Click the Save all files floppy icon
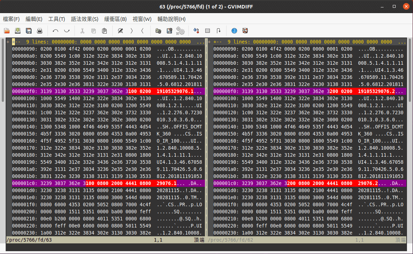413x254 pixels. point(29,31)
